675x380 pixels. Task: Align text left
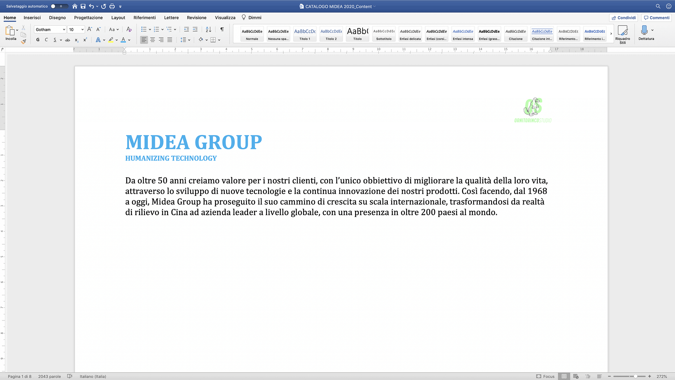click(x=144, y=40)
